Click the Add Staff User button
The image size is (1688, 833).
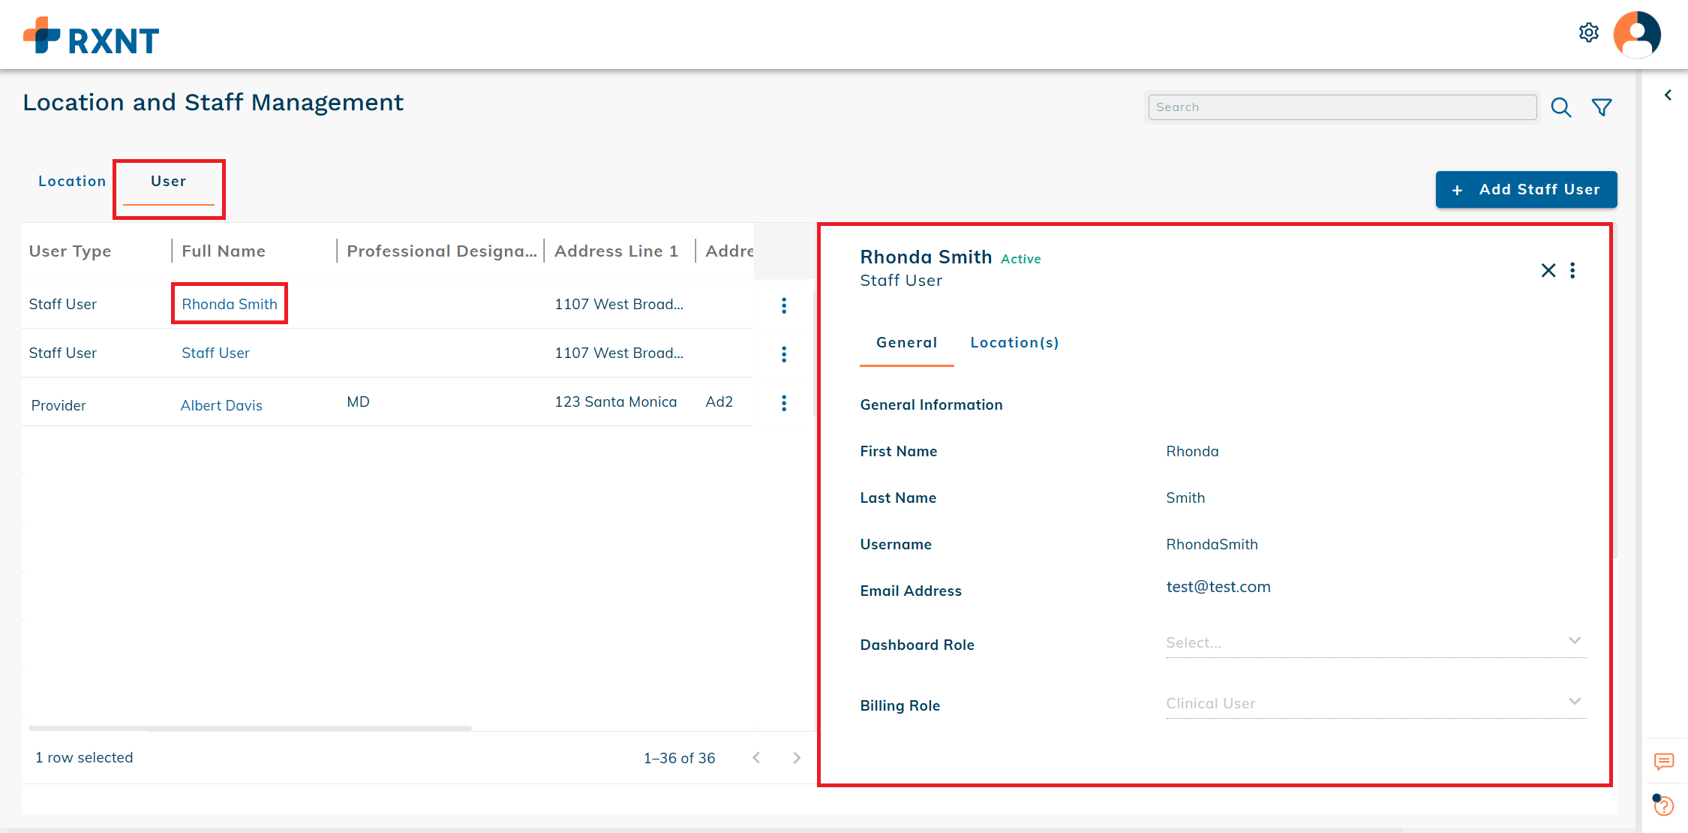[x=1526, y=190]
